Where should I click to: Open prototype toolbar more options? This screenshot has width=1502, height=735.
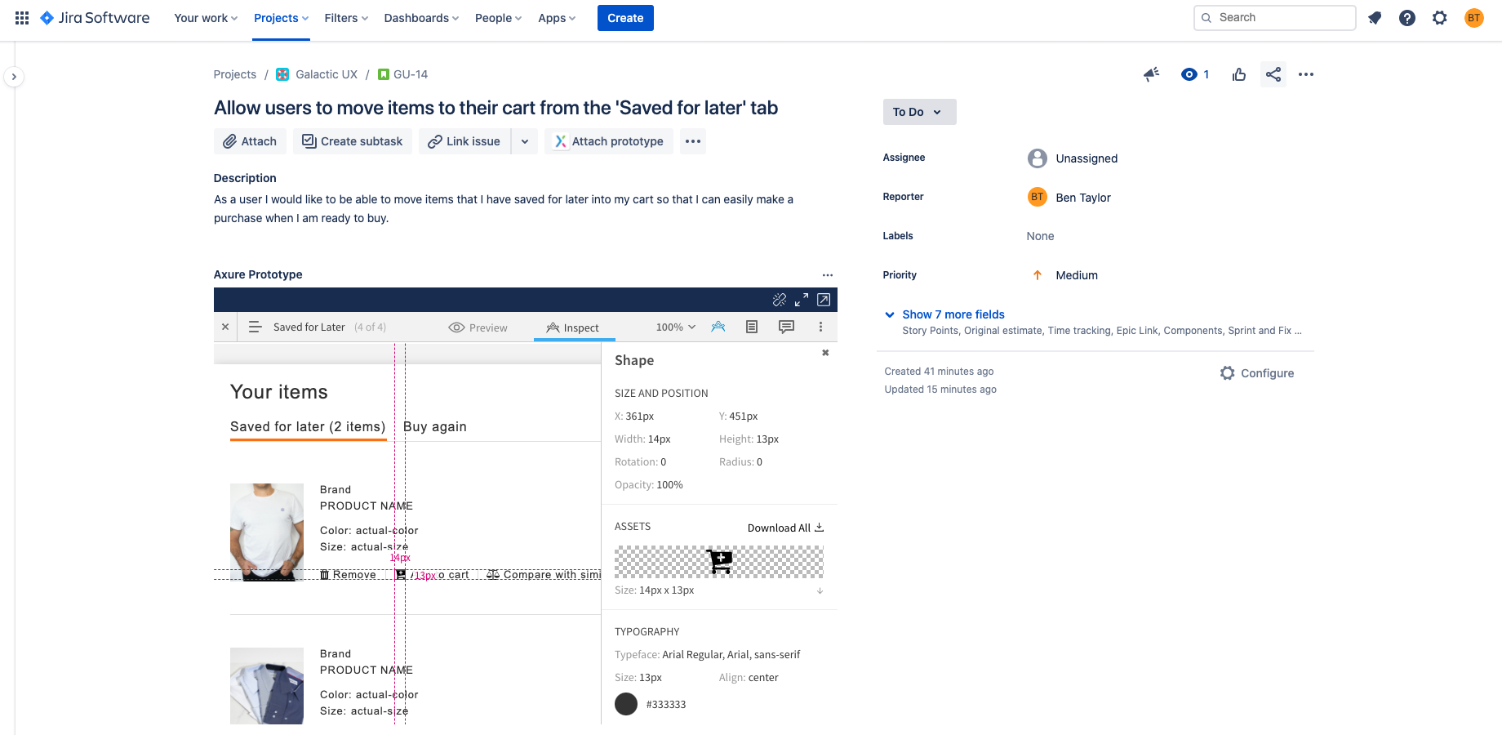[x=820, y=327]
